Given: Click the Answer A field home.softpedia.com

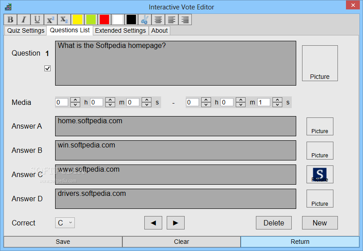Looking at the screenshot, I should (176, 126).
